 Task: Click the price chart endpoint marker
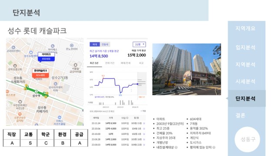[x=137, y=84]
